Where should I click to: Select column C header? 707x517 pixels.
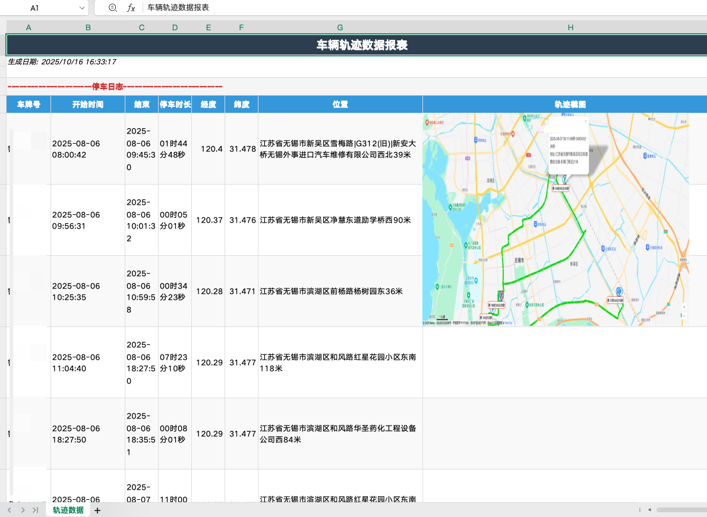[141, 27]
